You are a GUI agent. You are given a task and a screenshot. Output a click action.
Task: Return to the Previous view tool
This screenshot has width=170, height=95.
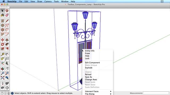[x=7, y=78]
